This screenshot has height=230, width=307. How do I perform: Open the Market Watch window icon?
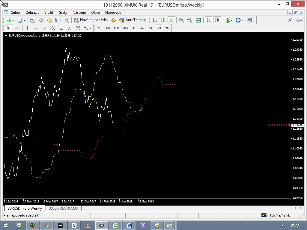[x=32, y=20]
